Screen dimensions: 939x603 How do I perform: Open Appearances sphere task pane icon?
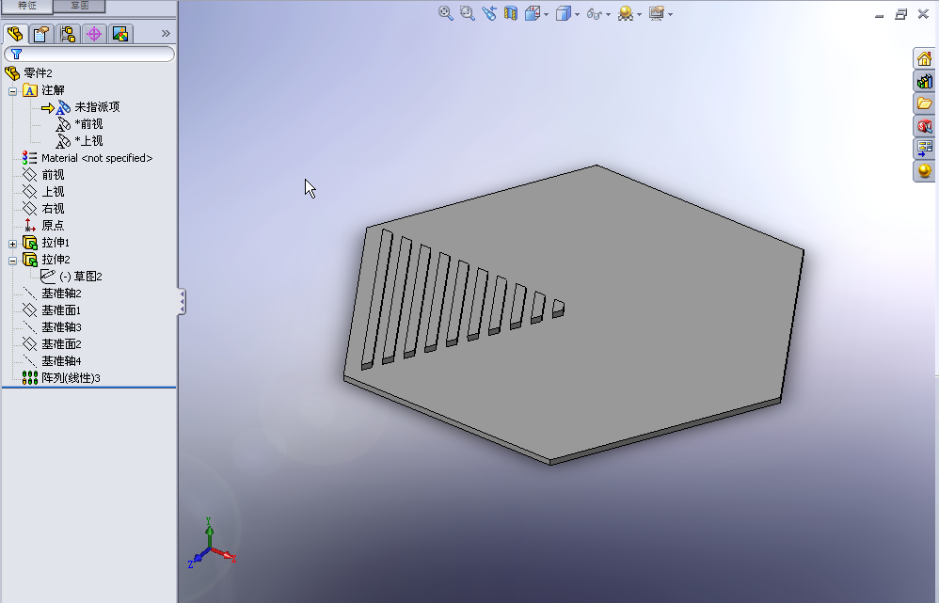click(924, 170)
